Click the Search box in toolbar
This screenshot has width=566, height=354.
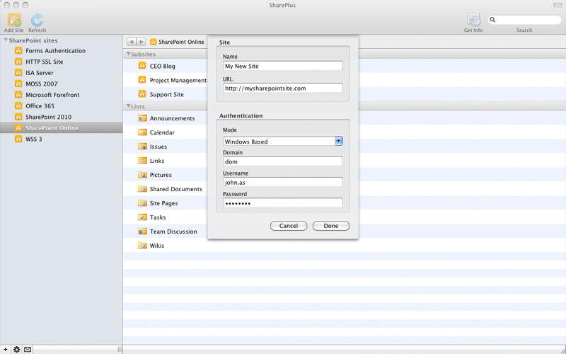524,20
